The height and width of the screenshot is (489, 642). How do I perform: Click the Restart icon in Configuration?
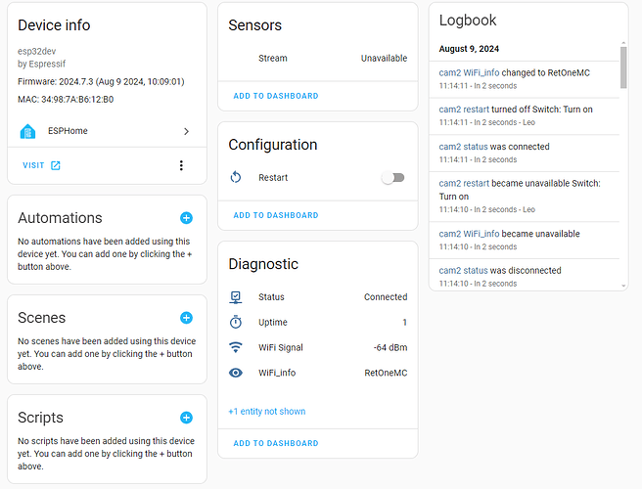coord(236,178)
